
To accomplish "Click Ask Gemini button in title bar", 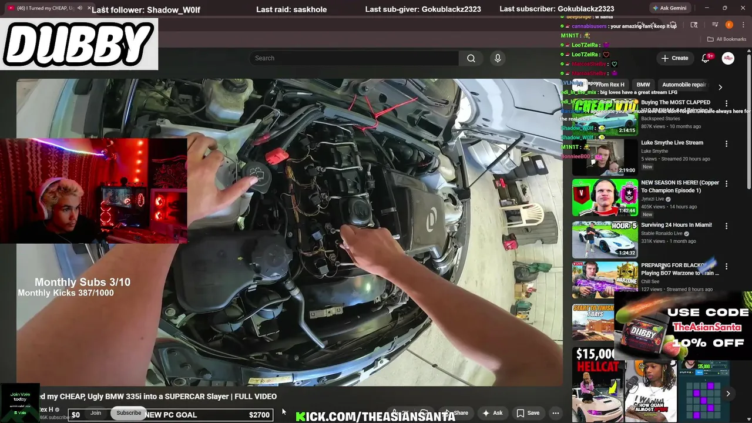I will click(669, 8).
